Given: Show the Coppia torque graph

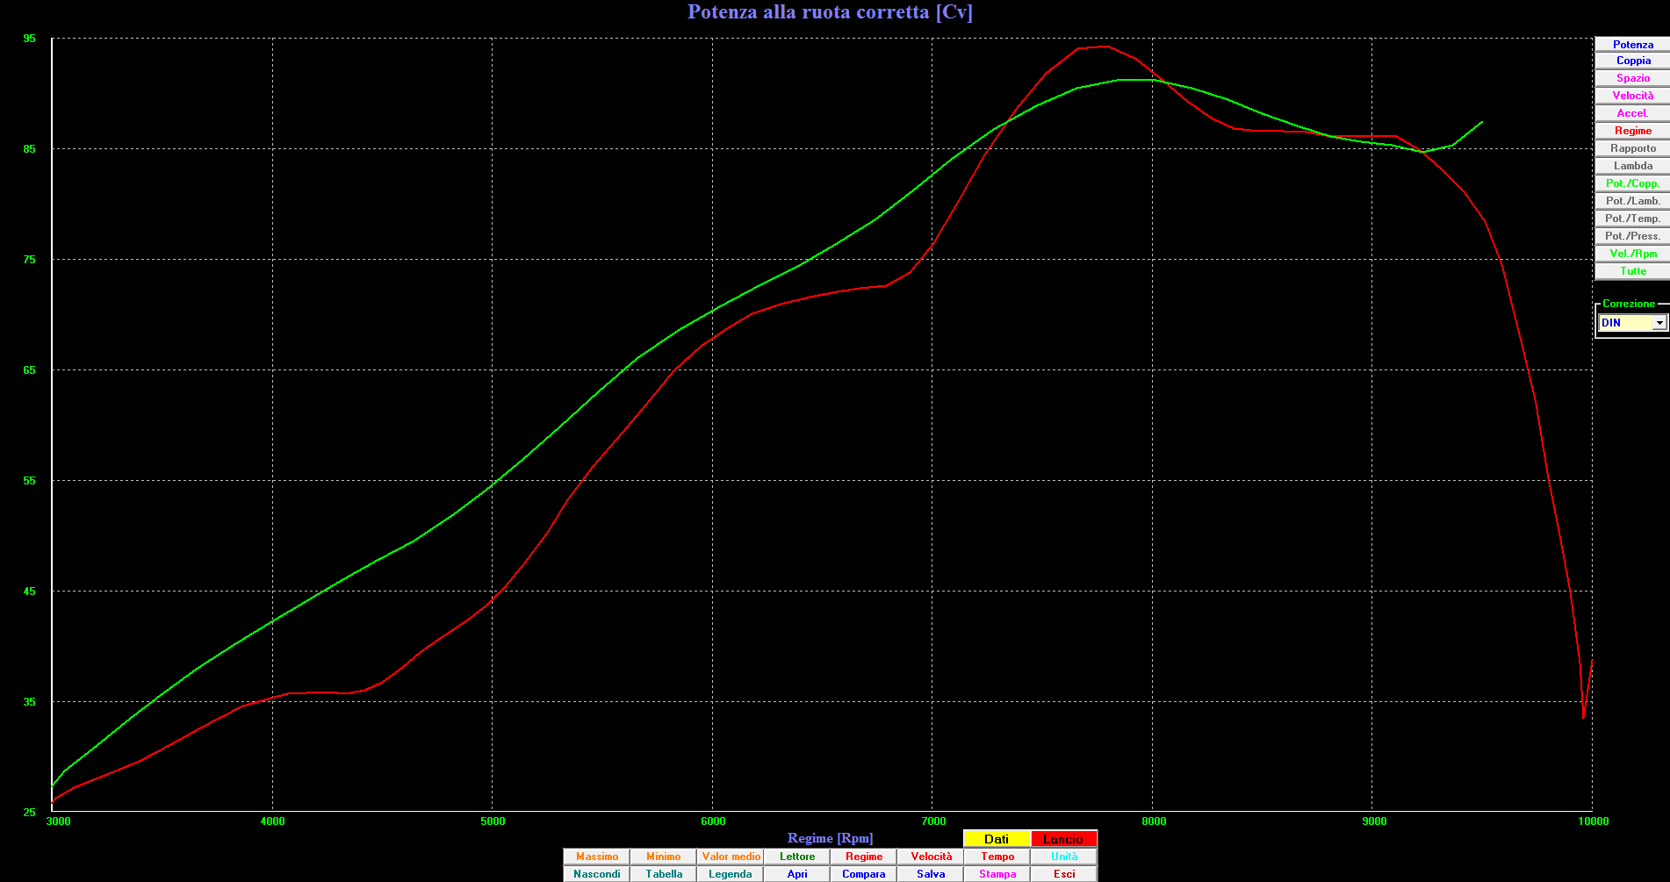Looking at the screenshot, I should (1632, 61).
